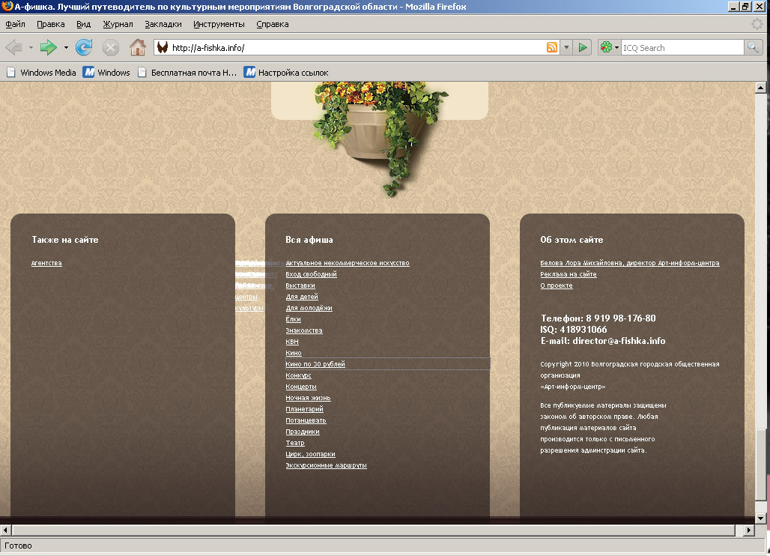
Task: Open the Файл menu
Action: point(15,24)
